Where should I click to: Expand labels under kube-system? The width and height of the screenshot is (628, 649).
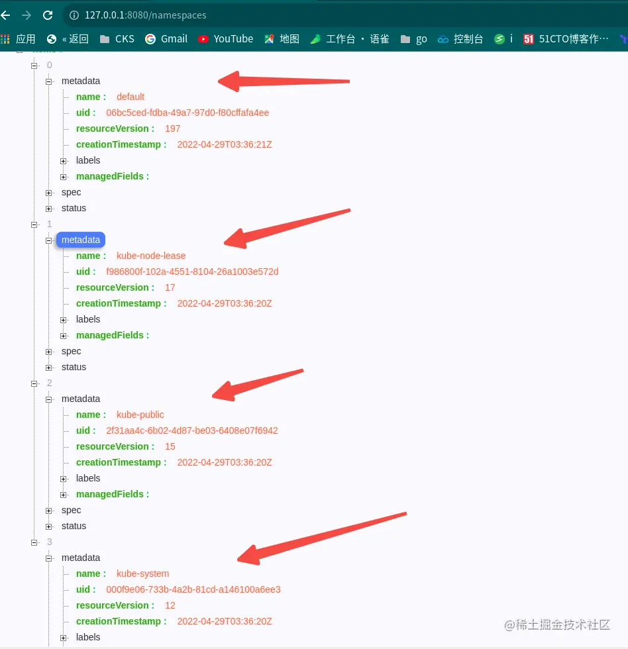(64, 638)
